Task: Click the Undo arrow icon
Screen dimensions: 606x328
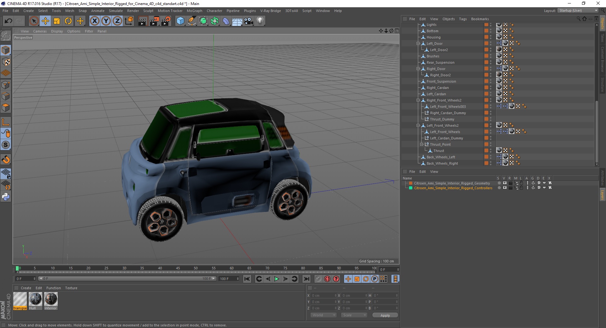Action: 8,21
